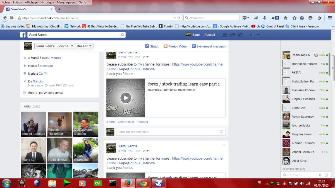Expand the Récent dropdown on the profile bar

coord(84,46)
